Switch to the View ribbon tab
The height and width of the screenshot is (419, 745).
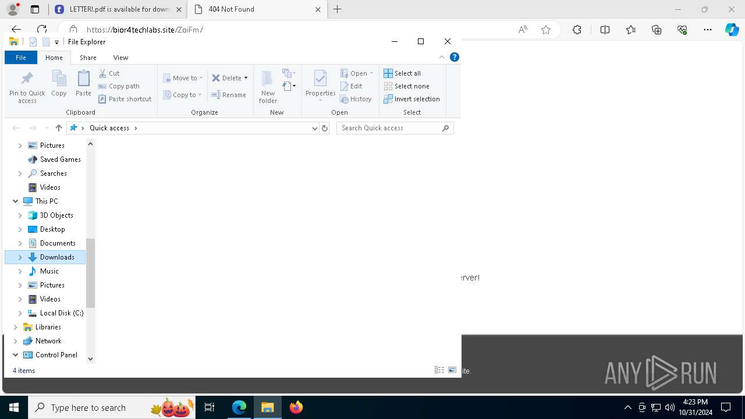120,58
